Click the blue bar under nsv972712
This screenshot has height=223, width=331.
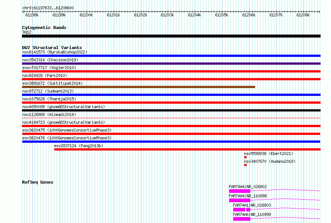point(171,95)
